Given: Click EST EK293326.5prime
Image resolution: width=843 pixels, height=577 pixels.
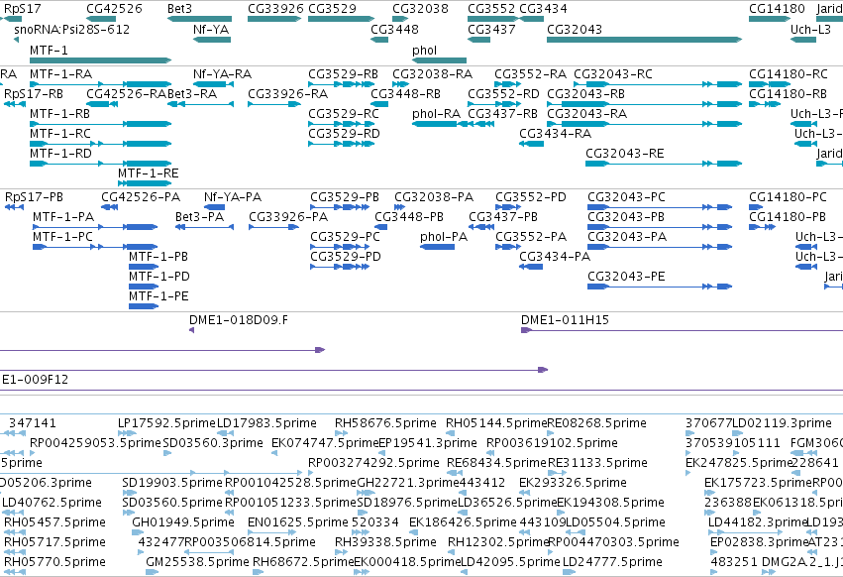Looking at the screenshot, I should coord(574,483).
